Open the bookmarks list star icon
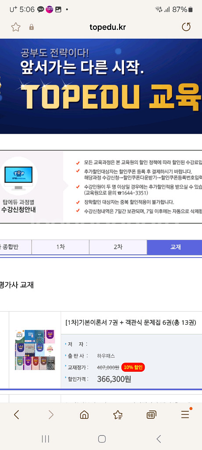The image size is (202, 450). coord(118,415)
